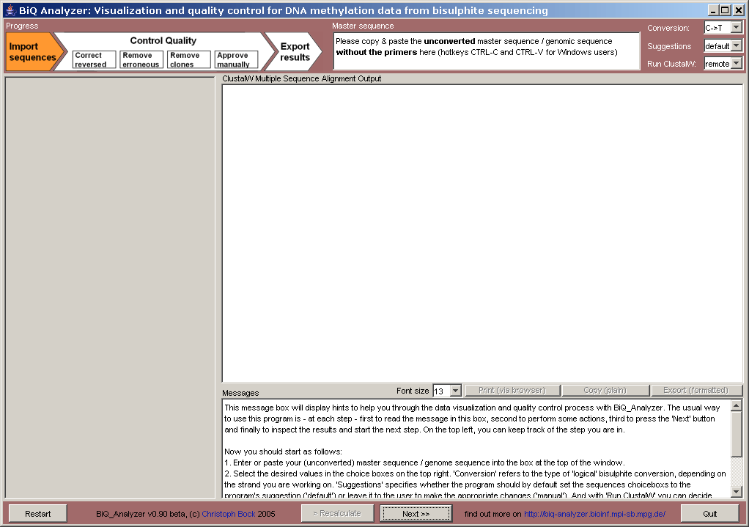
Task: Click the Progress label
Action: click(x=22, y=26)
